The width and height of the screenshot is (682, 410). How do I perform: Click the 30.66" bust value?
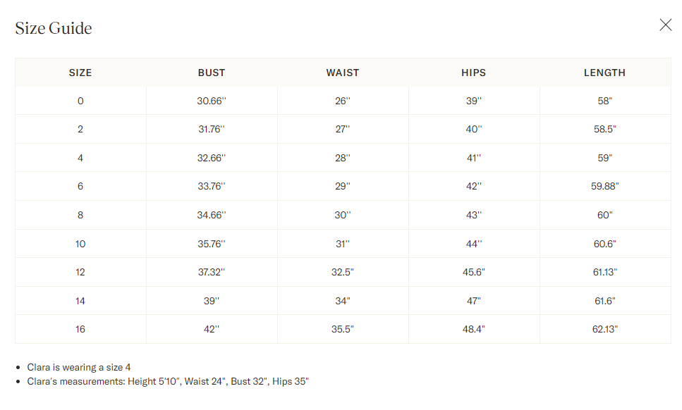click(x=212, y=101)
